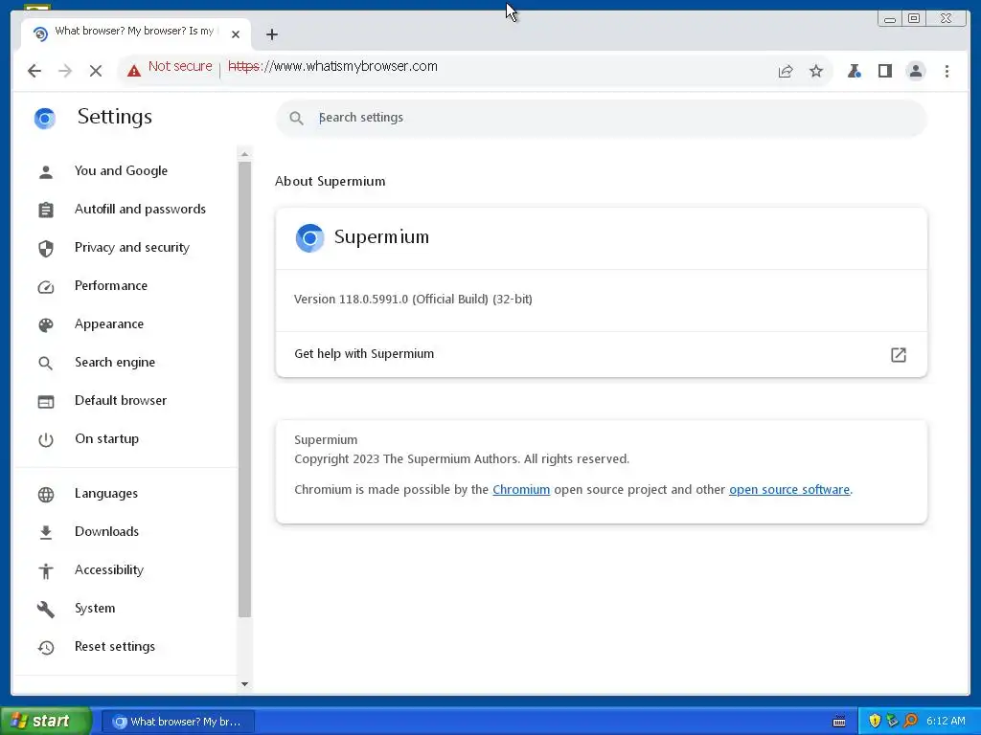Click the version 118.0.5991.0 text
The image size is (981, 735).
pyautogui.click(x=413, y=300)
